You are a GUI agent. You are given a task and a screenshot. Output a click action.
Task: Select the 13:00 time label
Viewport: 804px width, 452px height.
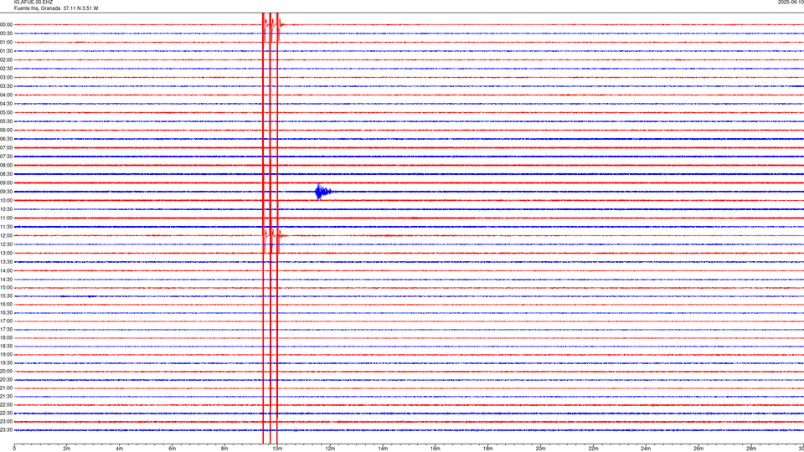7,253
